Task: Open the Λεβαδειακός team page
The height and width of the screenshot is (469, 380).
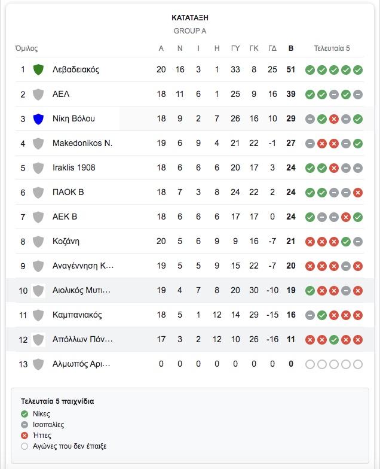Action: pyautogui.click(x=76, y=69)
